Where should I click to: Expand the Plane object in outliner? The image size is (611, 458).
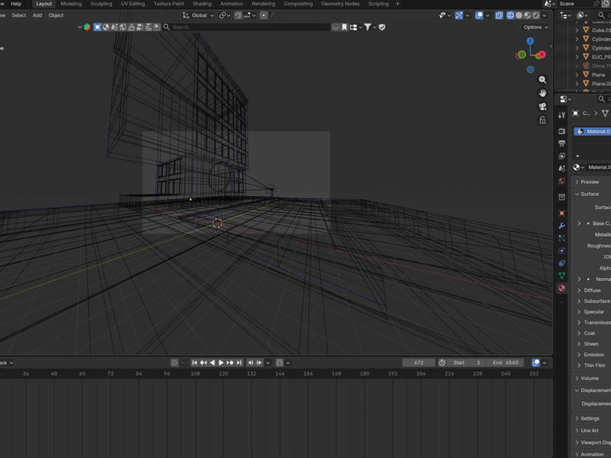coord(577,75)
